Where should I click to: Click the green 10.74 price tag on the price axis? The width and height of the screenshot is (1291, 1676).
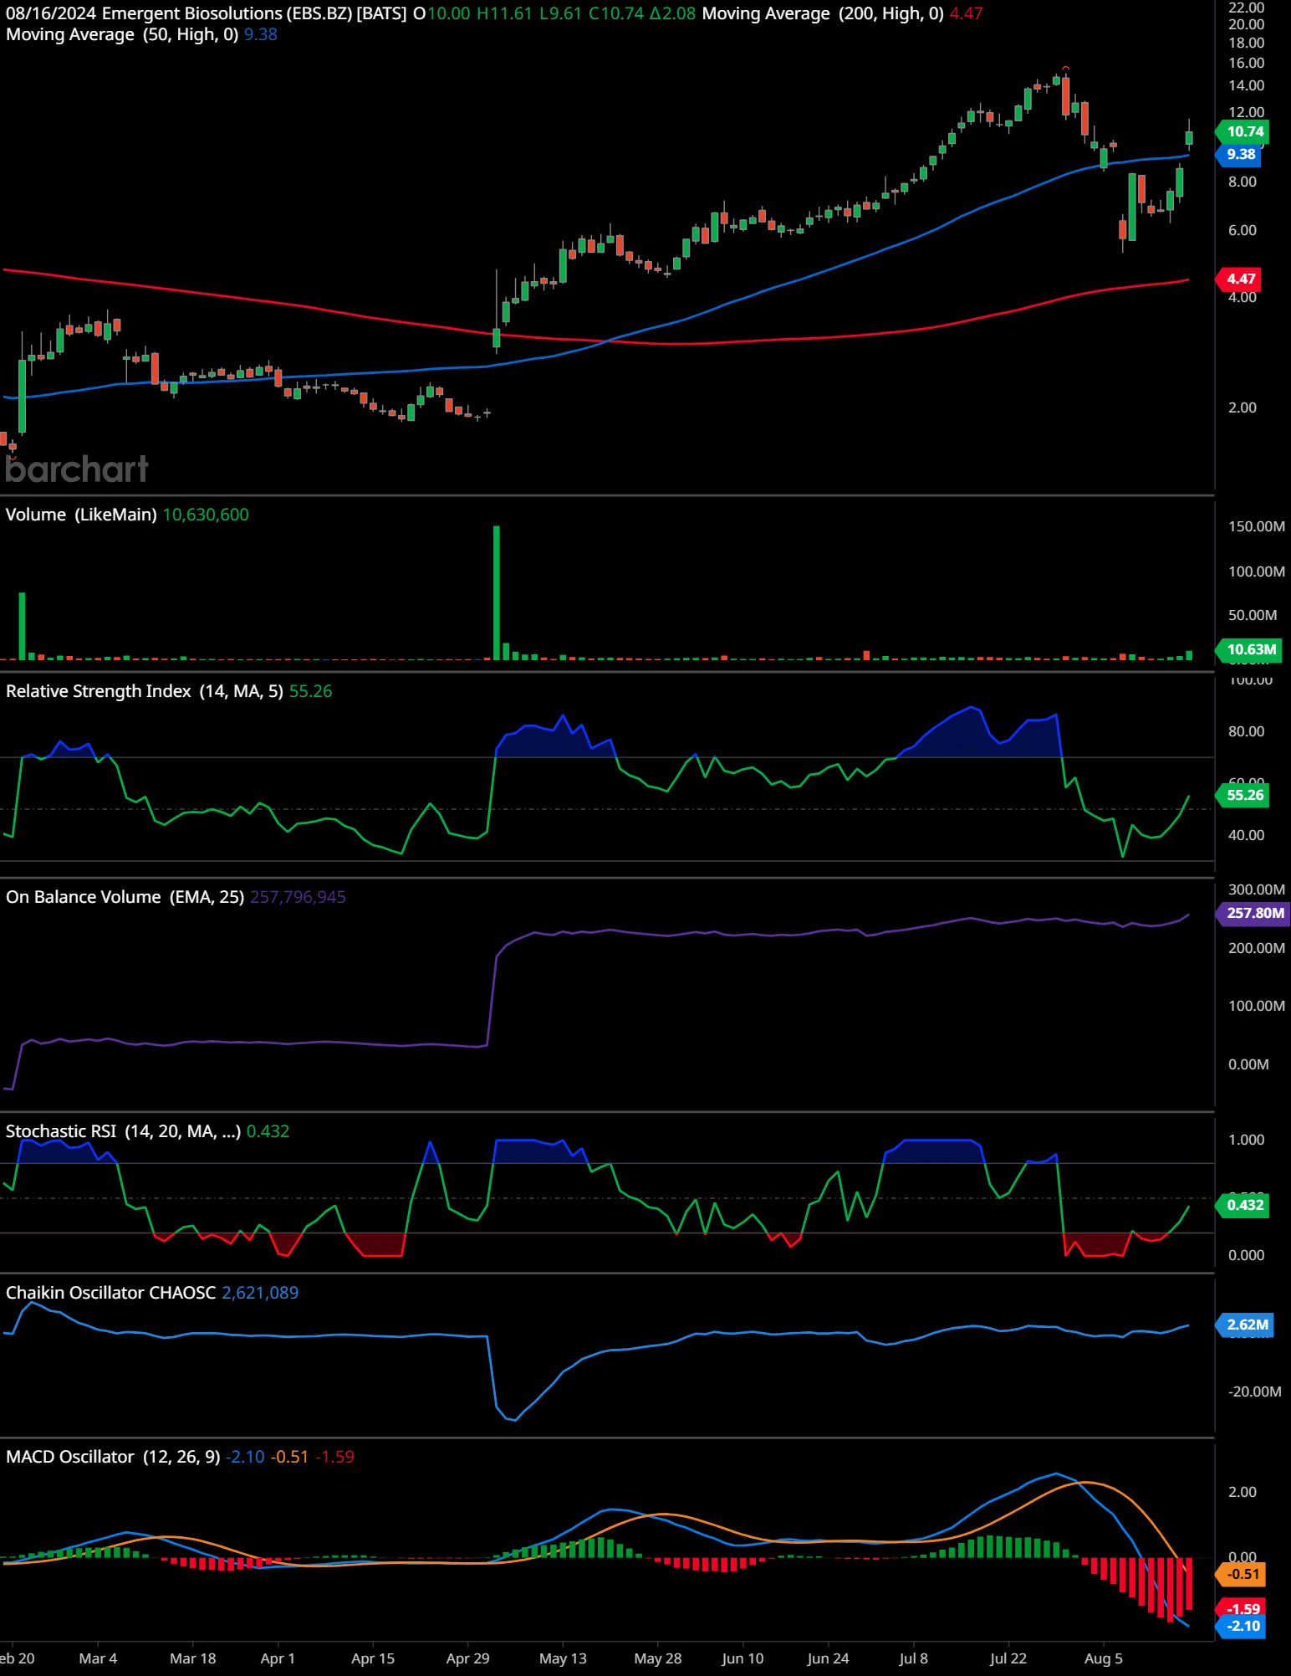(x=1243, y=131)
